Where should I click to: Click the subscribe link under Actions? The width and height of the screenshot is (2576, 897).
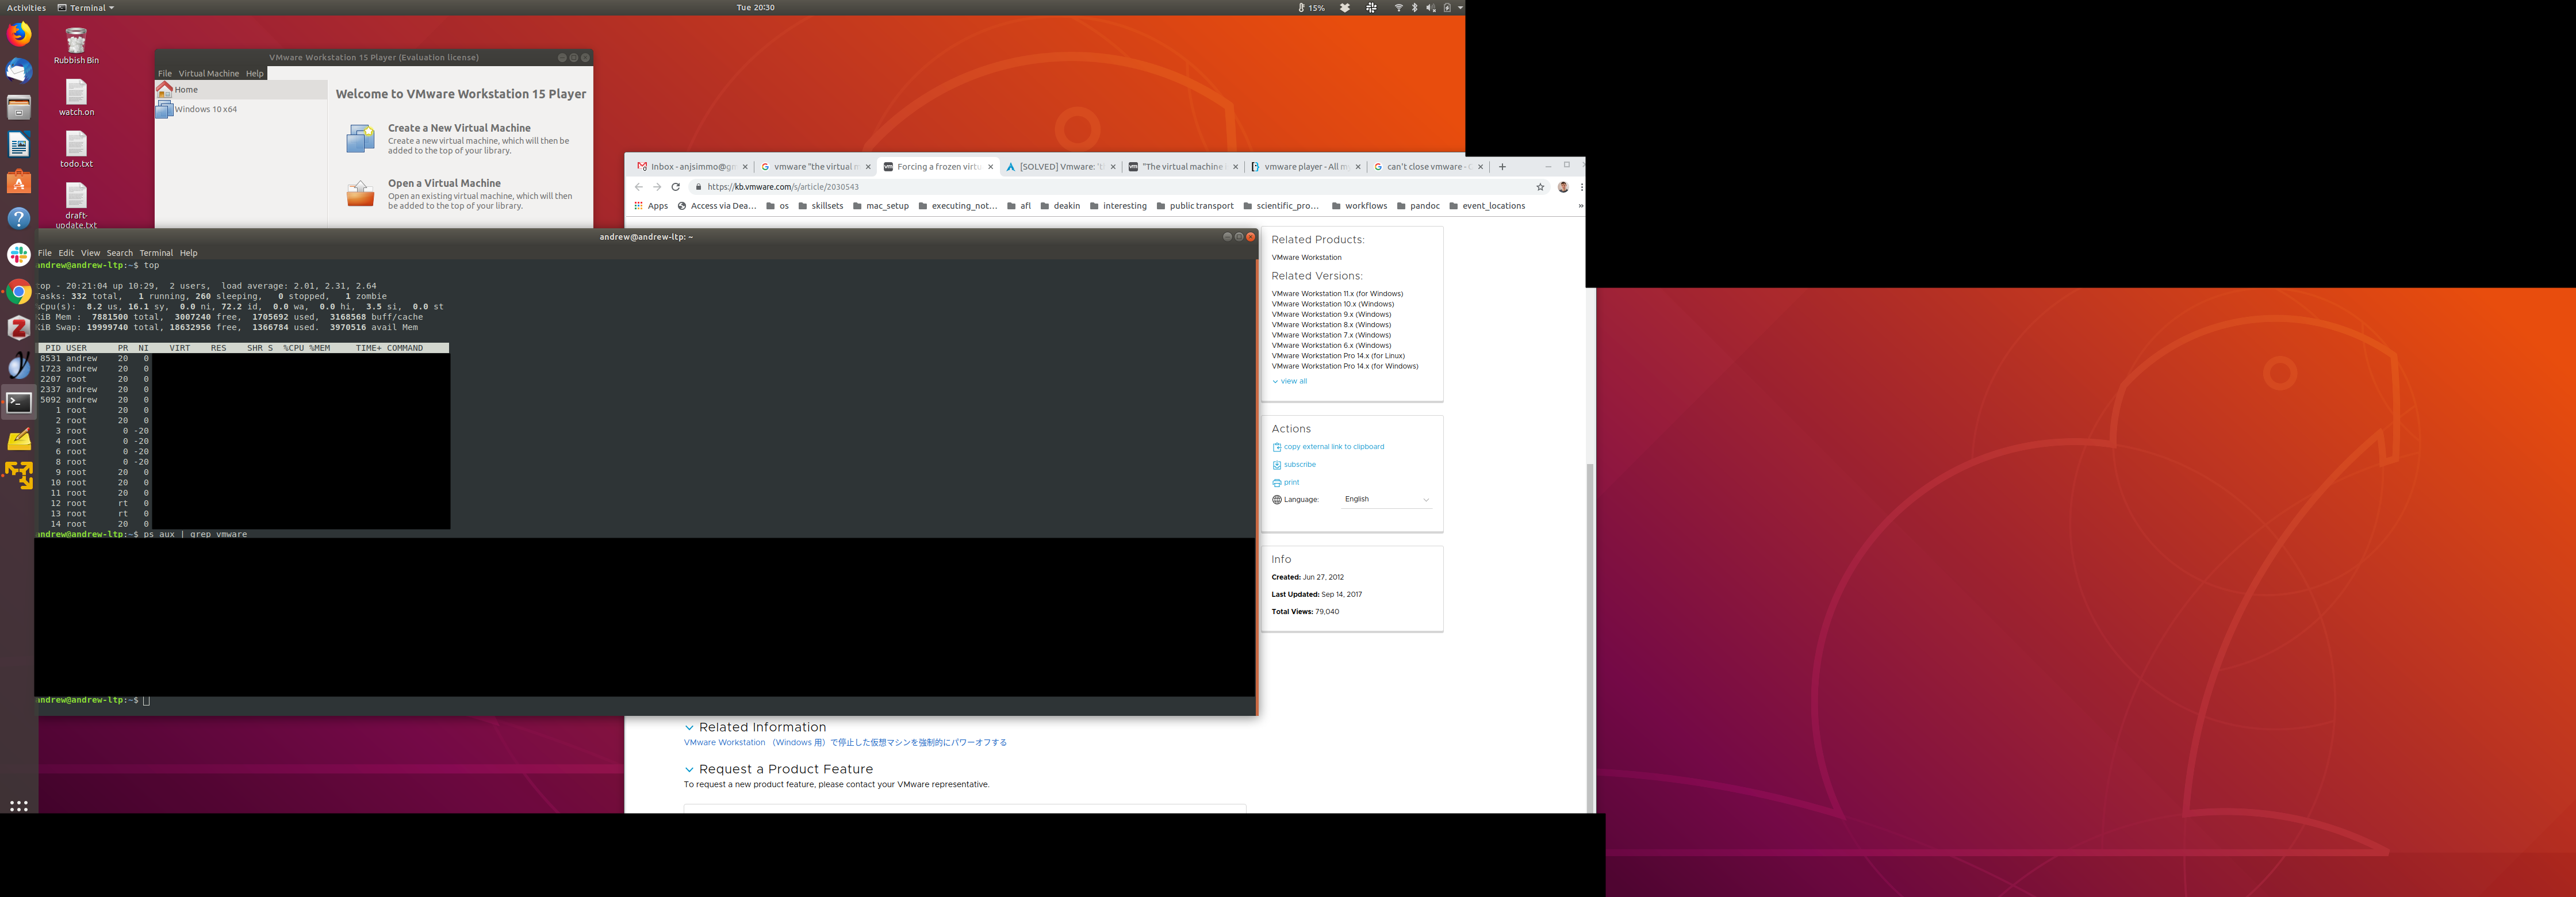pos(1299,465)
